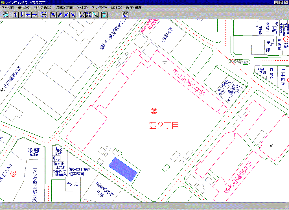Screen dimensions: 289x210
Task: Click the center-on-target frame icon
Action: (44, 15)
